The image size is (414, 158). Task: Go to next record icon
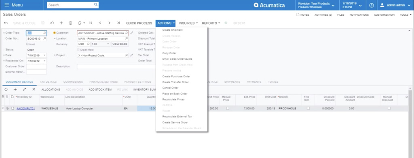[109, 23]
